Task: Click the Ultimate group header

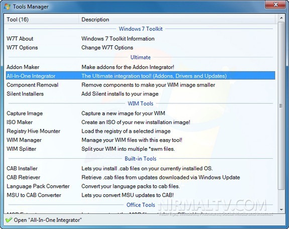Action: click(x=140, y=57)
